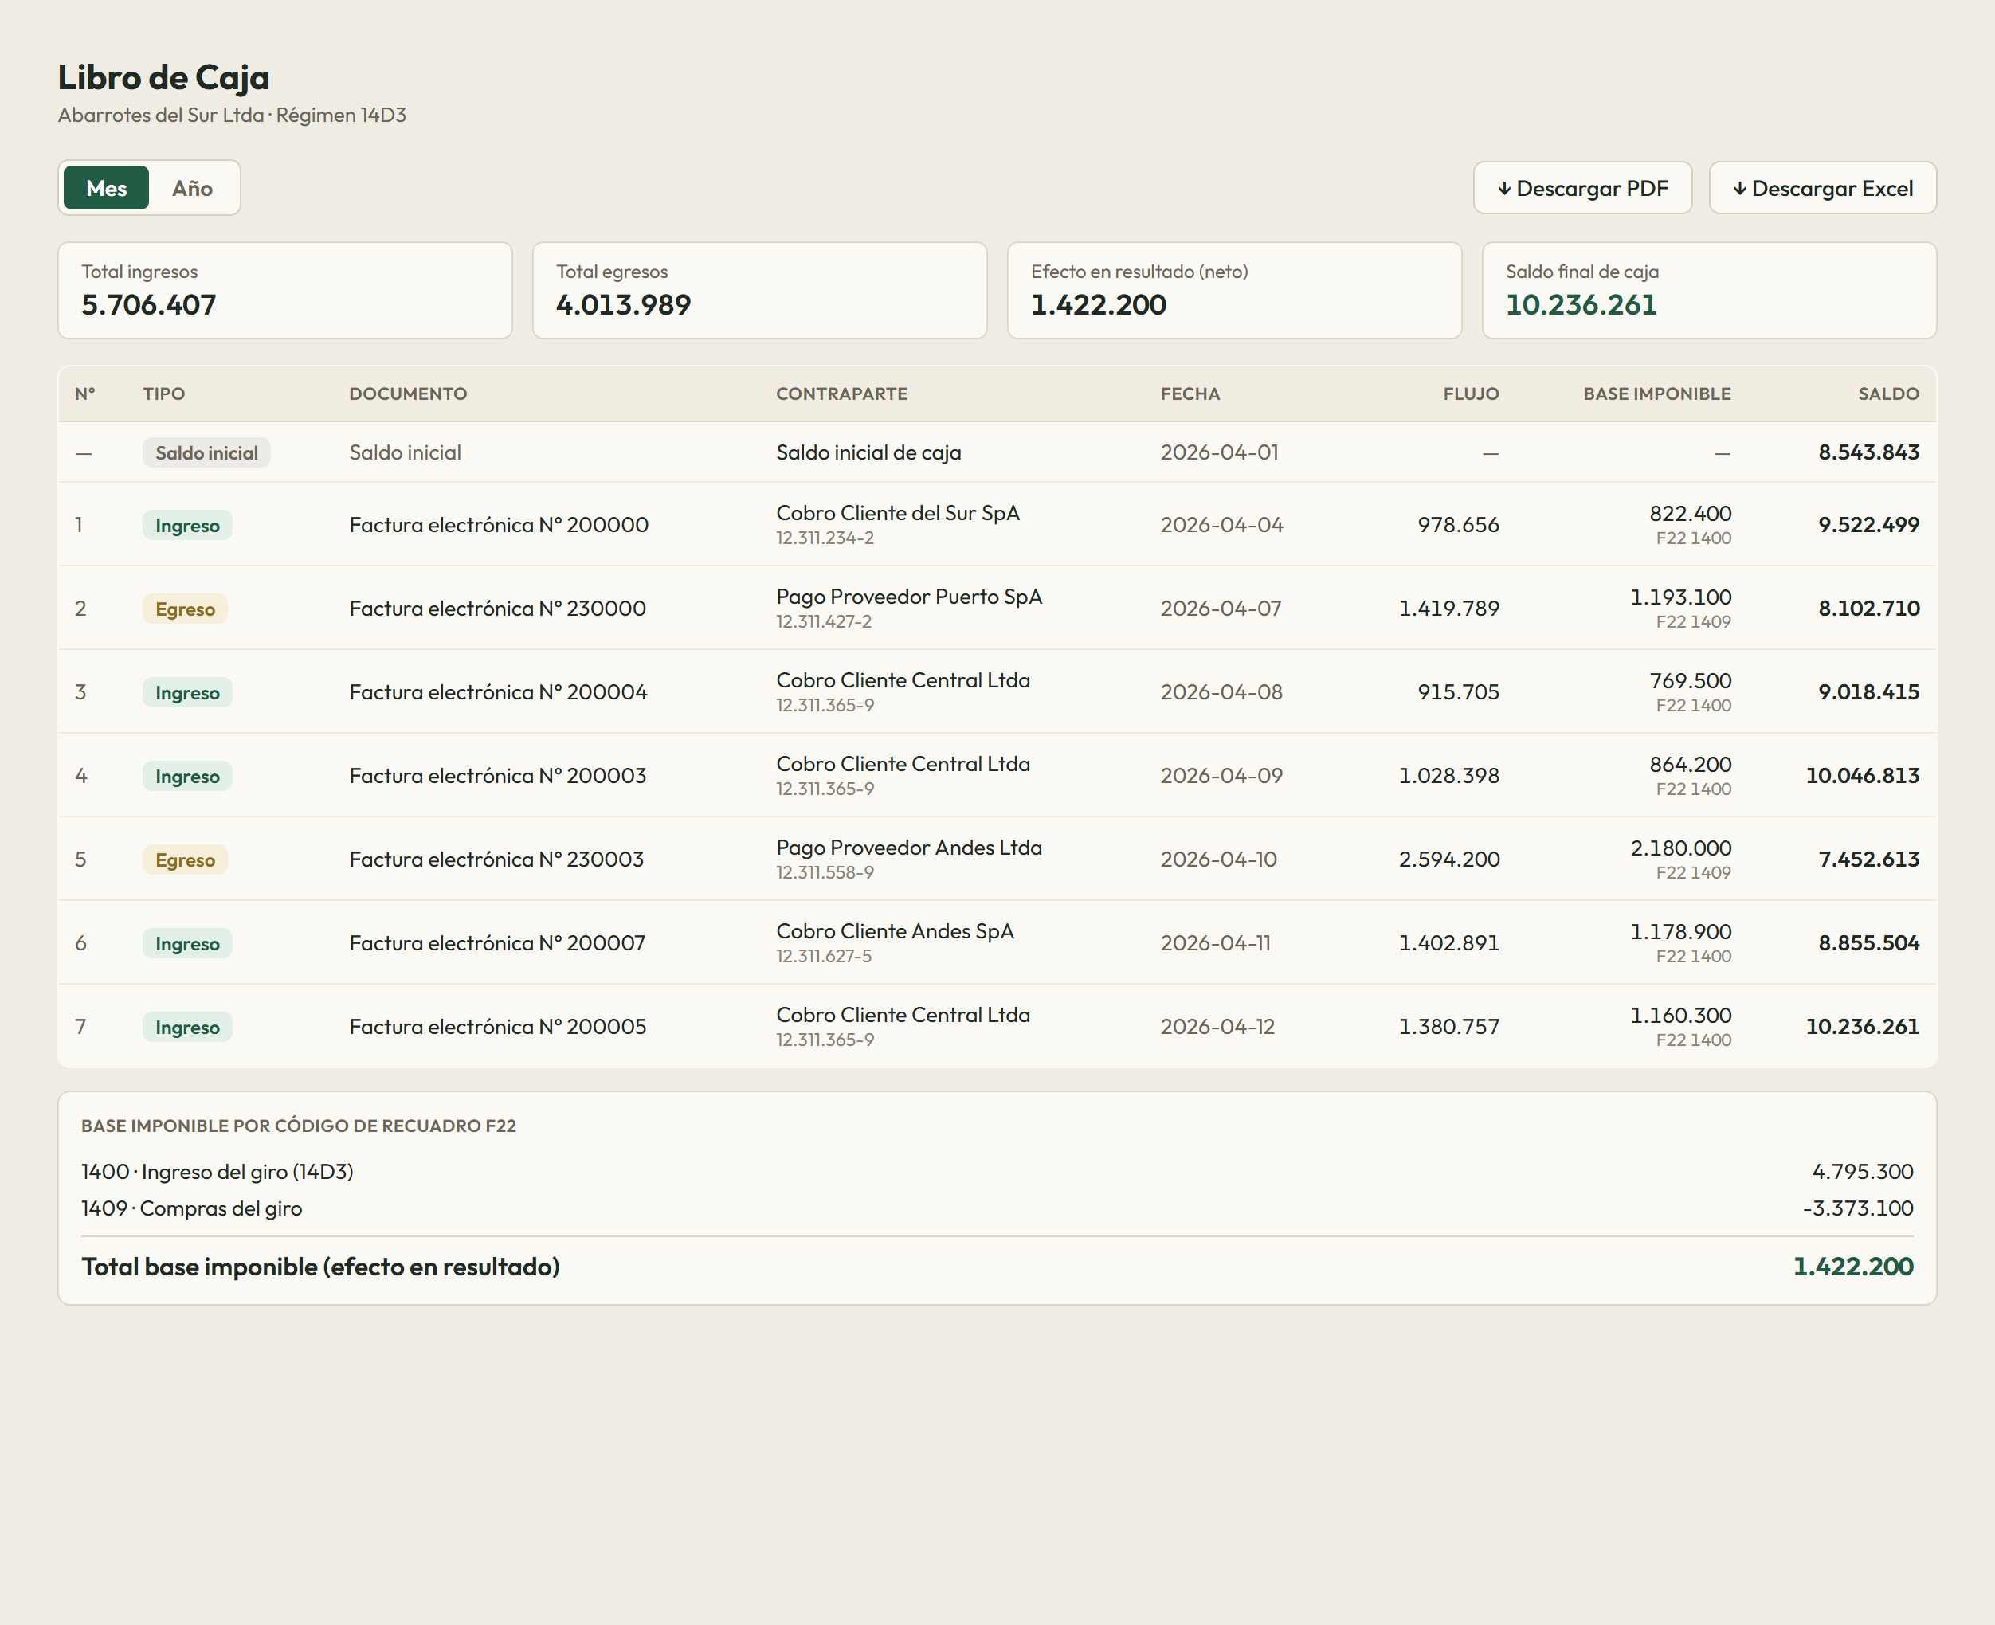Viewport: 1995px width, 1625px height.
Task: Click the Efecto en resultado (neto) card
Action: [x=1234, y=290]
